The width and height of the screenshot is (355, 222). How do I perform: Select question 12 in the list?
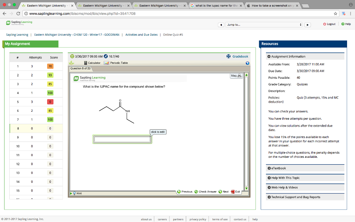coord(36,164)
